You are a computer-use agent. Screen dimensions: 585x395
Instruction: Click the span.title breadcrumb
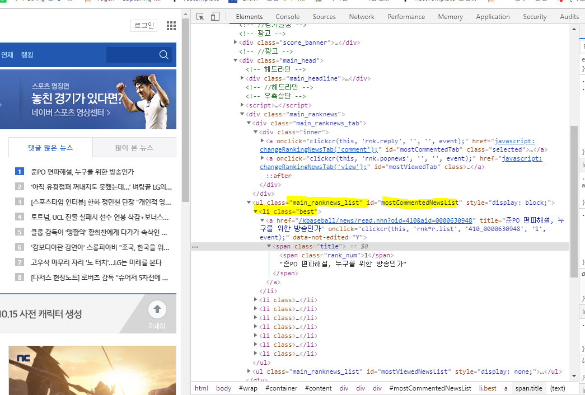tap(528, 388)
